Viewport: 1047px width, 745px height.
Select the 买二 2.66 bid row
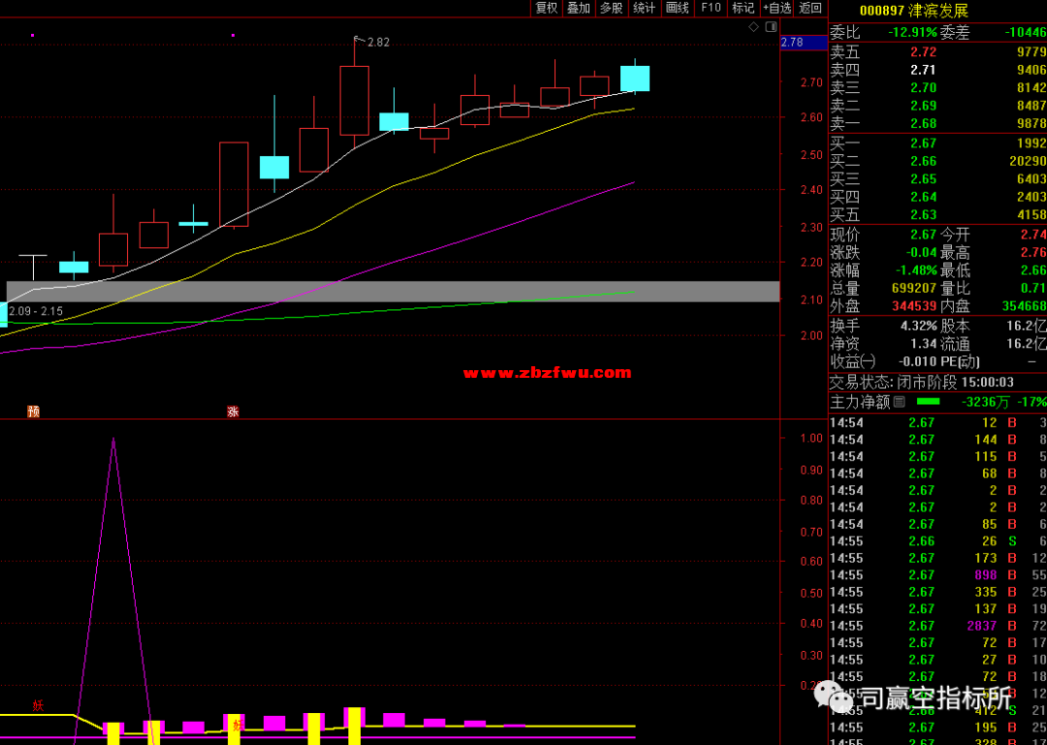(x=937, y=161)
